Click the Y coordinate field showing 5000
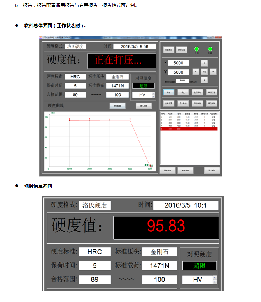Screen dimensions: 261x302 tap(179, 72)
